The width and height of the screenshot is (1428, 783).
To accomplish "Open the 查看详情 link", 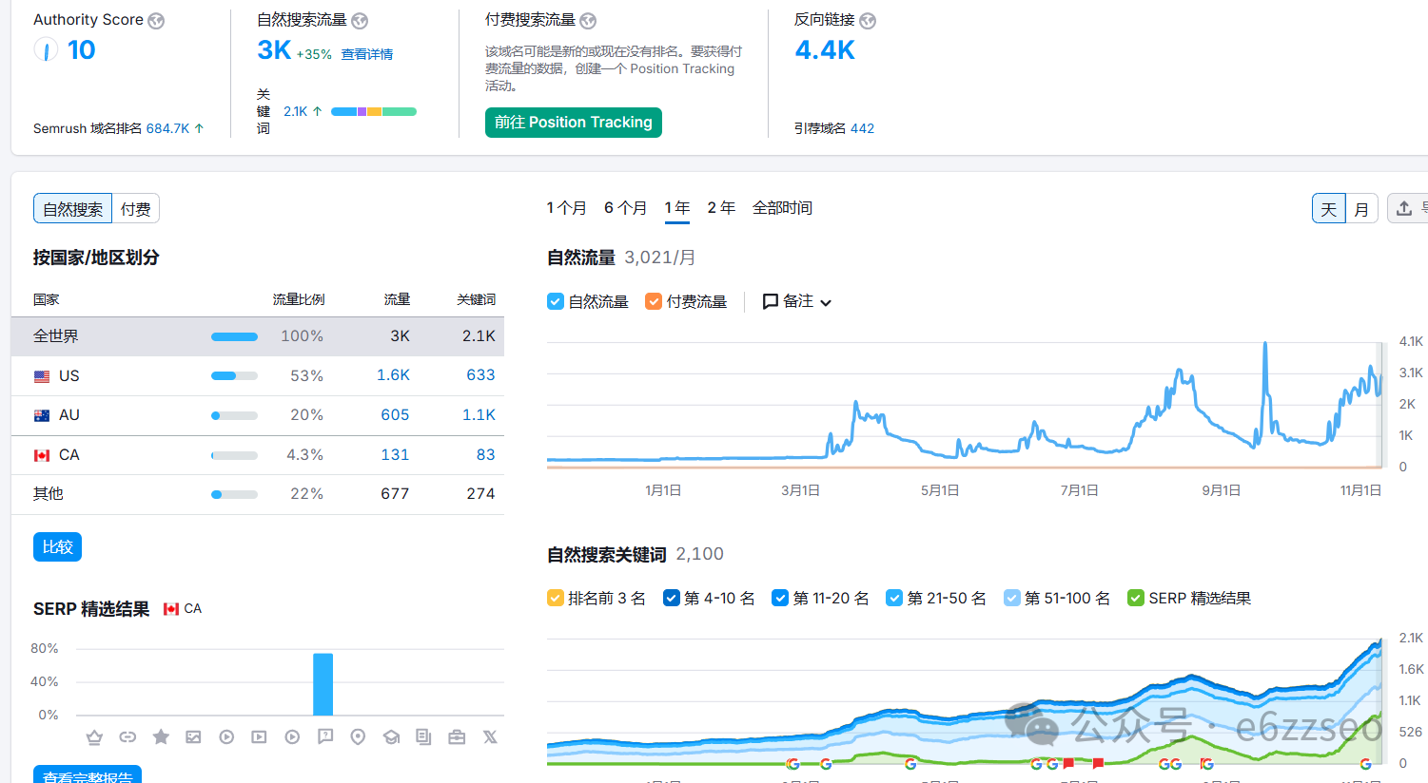I will (x=367, y=55).
